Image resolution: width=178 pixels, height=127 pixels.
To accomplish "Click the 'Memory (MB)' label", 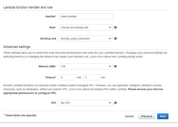I will pos(47,66).
